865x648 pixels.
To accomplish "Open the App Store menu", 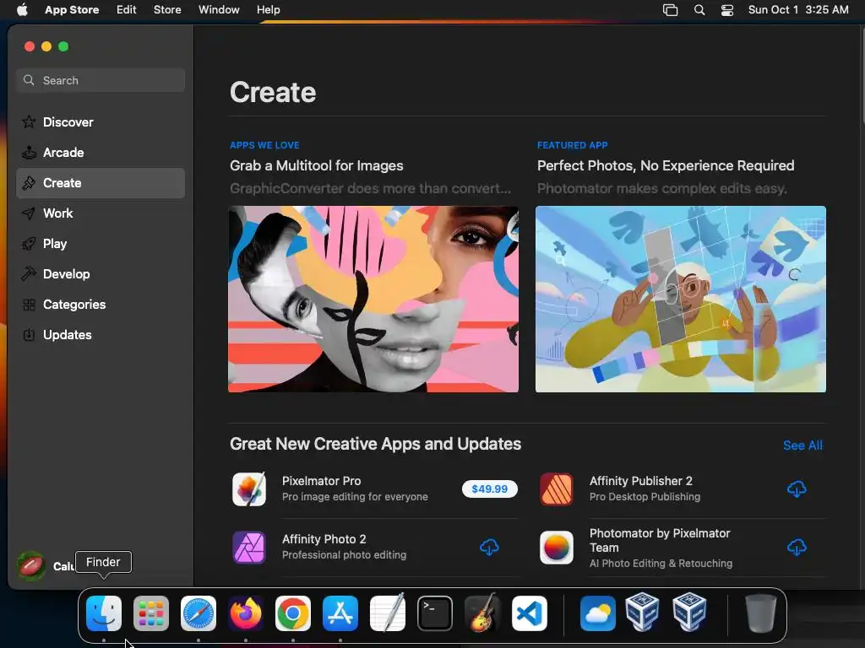I will tap(72, 10).
